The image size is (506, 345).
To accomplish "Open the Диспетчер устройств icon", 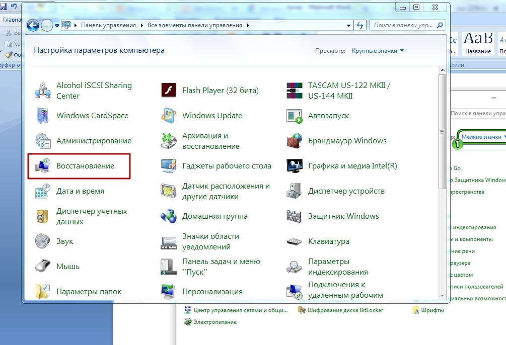I will pyautogui.click(x=295, y=191).
